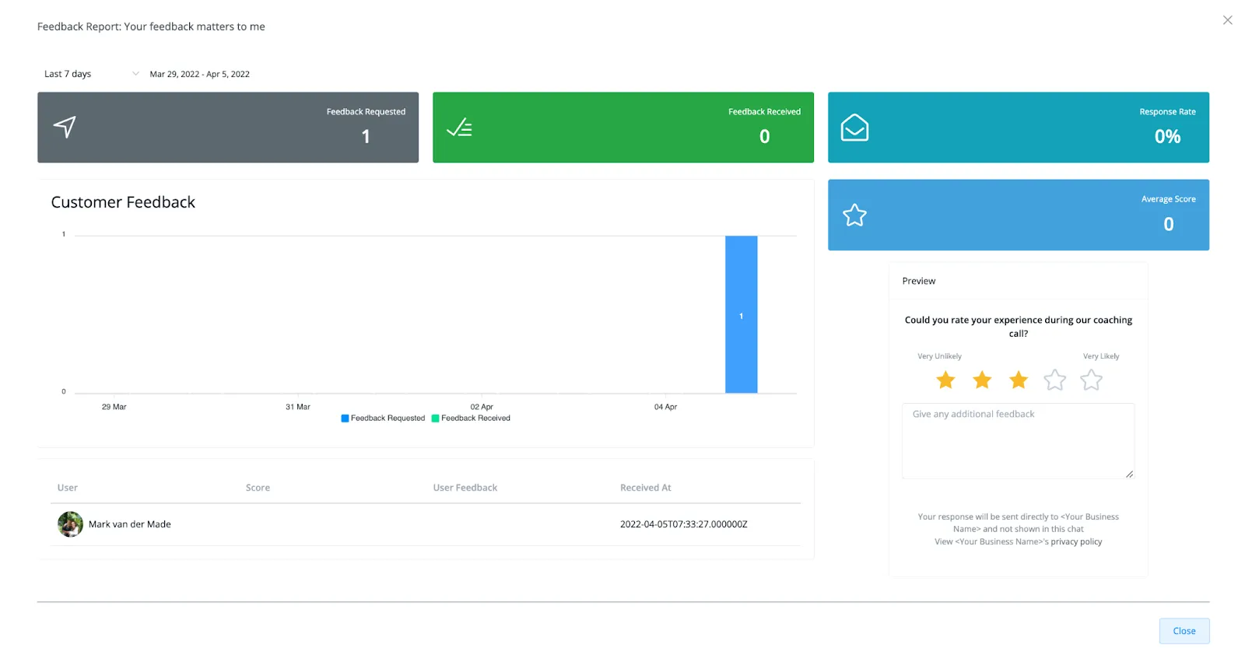Close the feedback report with X icon
The image size is (1245, 662).
[1227, 20]
